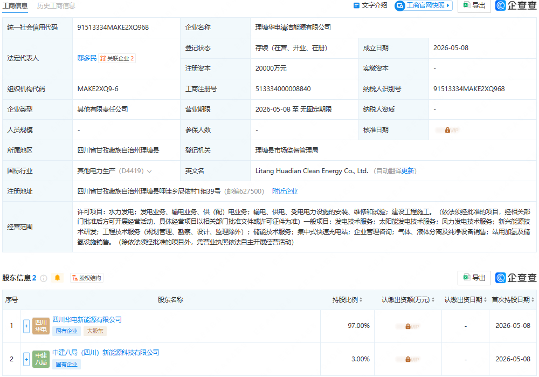Image resolution: width=539 pixels, height=377 pixels.
Task: Click the 大股东 tag
Action: coord(95,331)
